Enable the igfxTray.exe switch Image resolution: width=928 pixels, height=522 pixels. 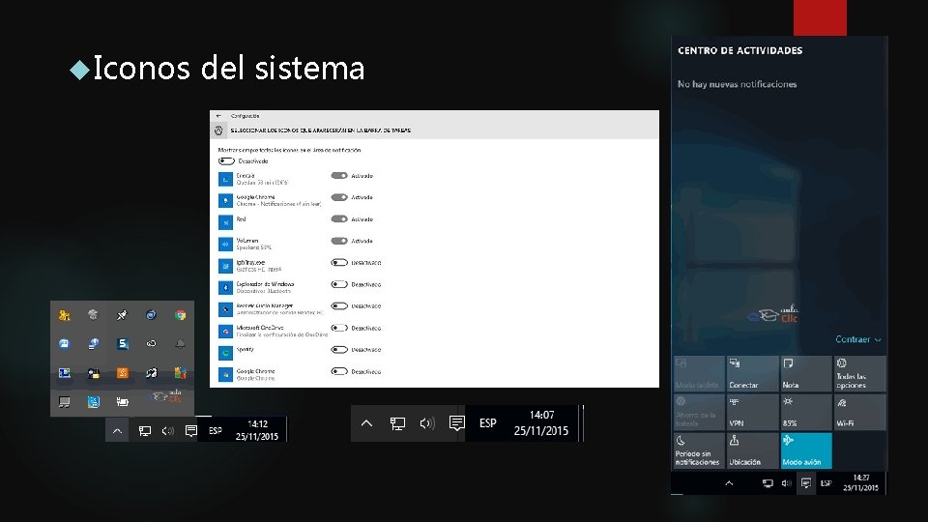(x=339, y=262)
